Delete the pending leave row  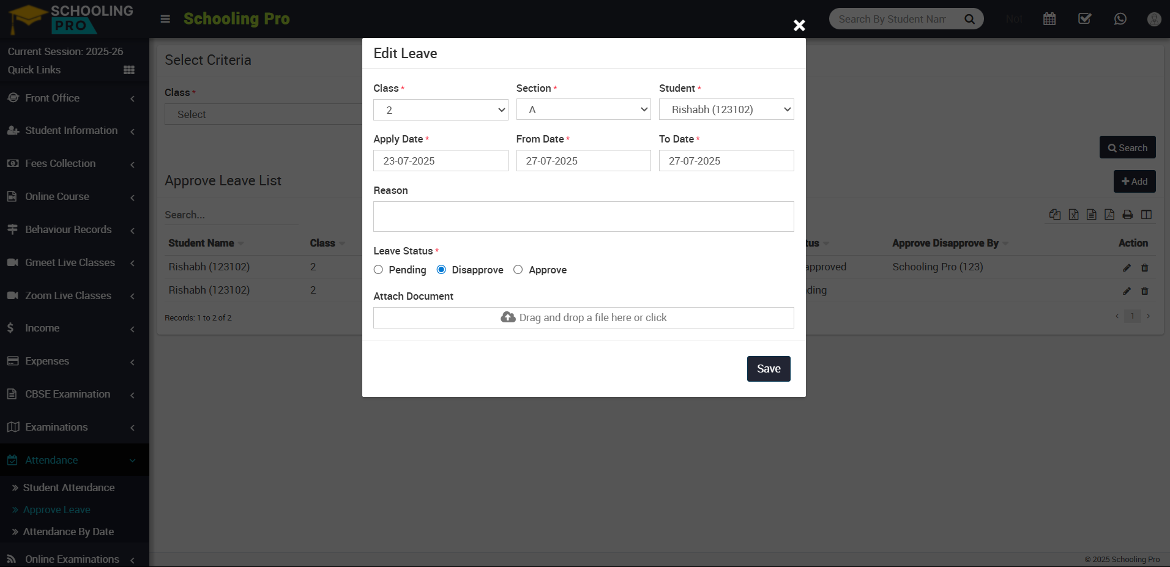(1145, 291)
